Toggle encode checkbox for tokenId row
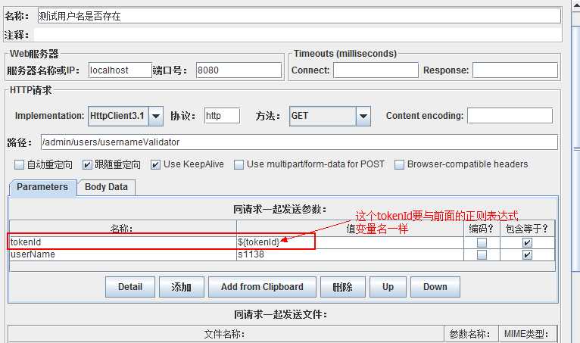This screenshot has width=580, height=343. click(x=482, y=243)
